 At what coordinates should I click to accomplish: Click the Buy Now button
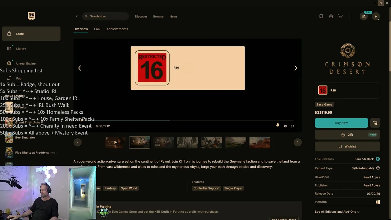pyautogui.click(x=342, y=123)
